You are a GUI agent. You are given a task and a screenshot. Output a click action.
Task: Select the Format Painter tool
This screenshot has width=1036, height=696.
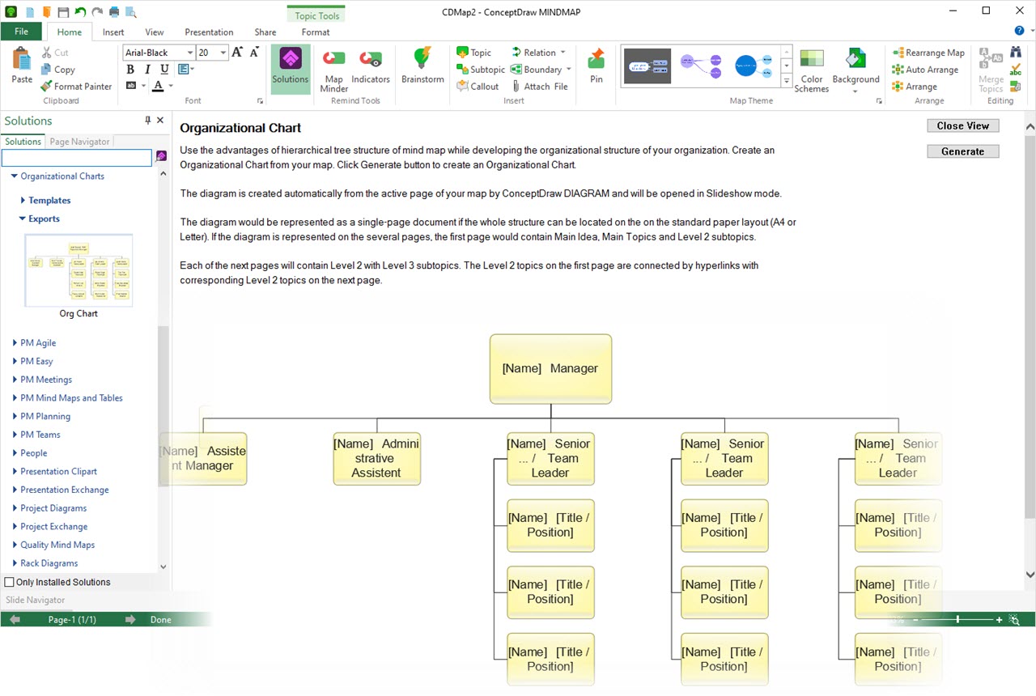tap(76, 87)
